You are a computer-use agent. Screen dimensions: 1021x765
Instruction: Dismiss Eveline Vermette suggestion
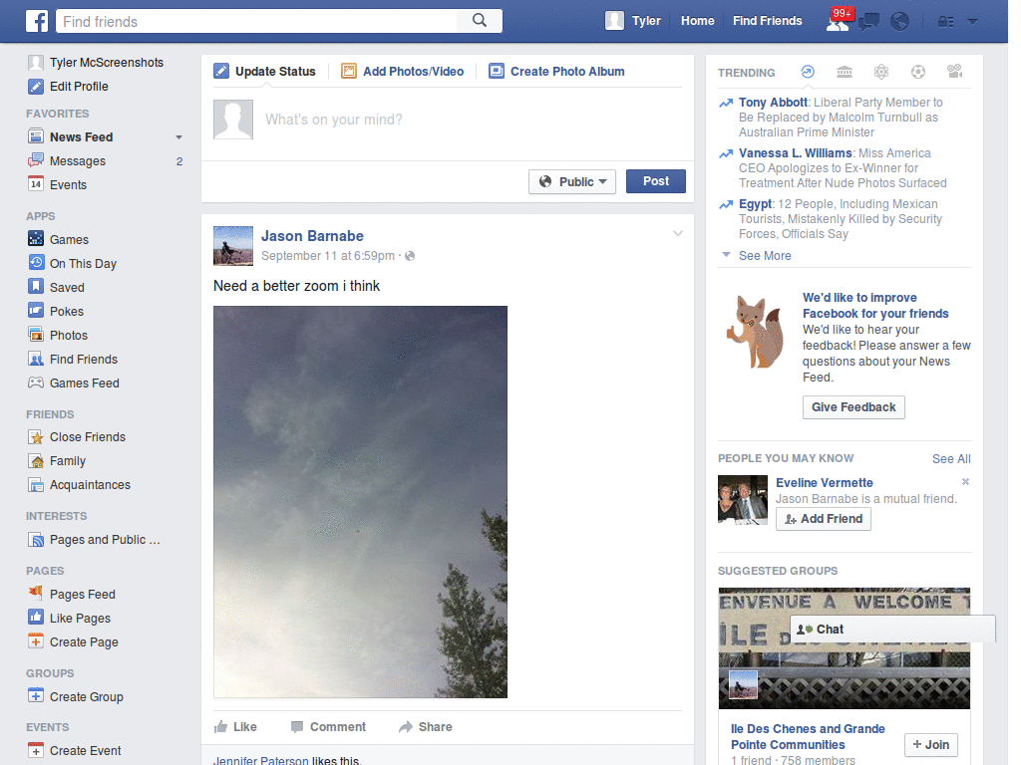965,482
